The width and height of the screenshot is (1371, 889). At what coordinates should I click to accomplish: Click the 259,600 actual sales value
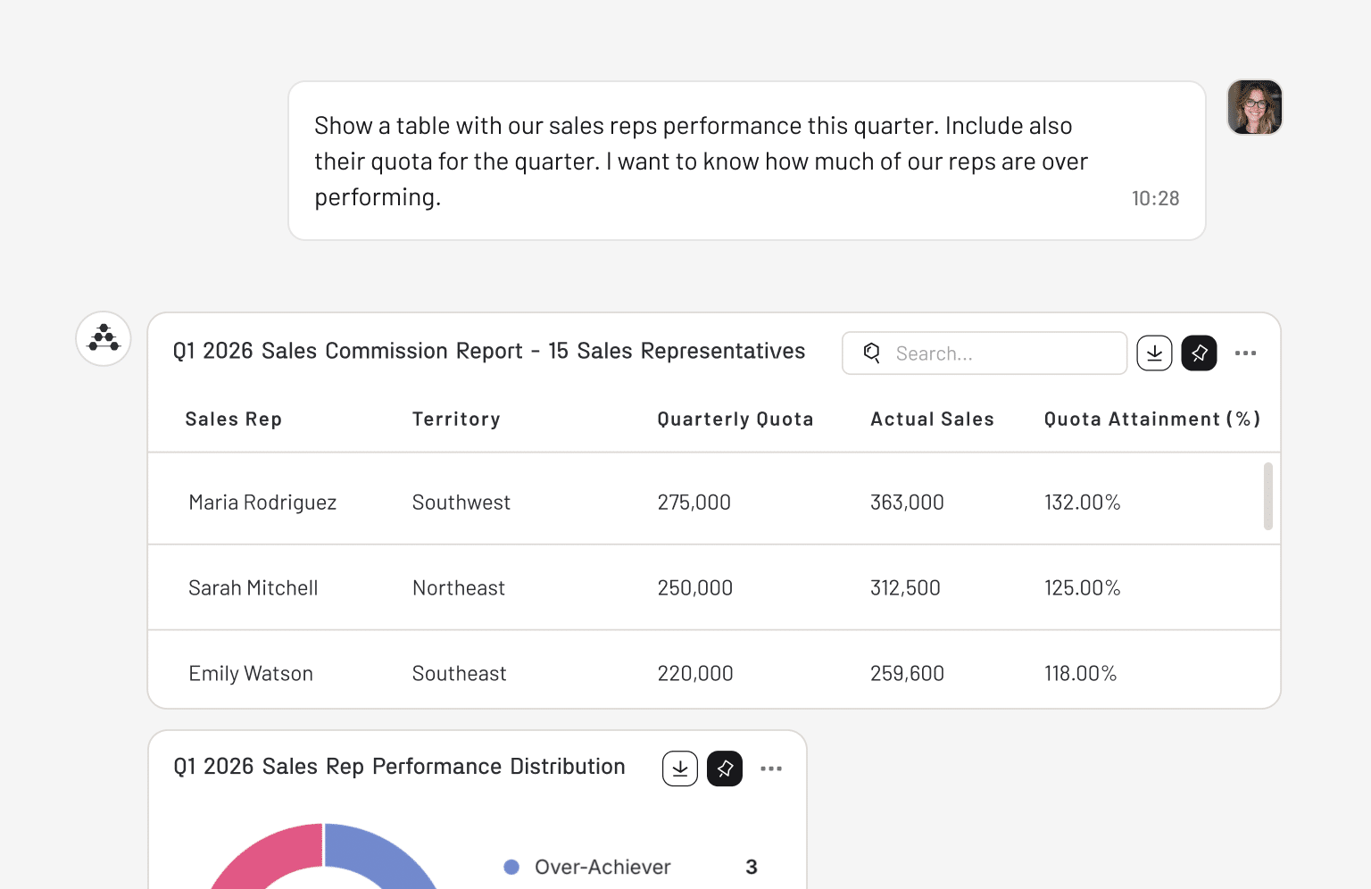coord(907,674)
